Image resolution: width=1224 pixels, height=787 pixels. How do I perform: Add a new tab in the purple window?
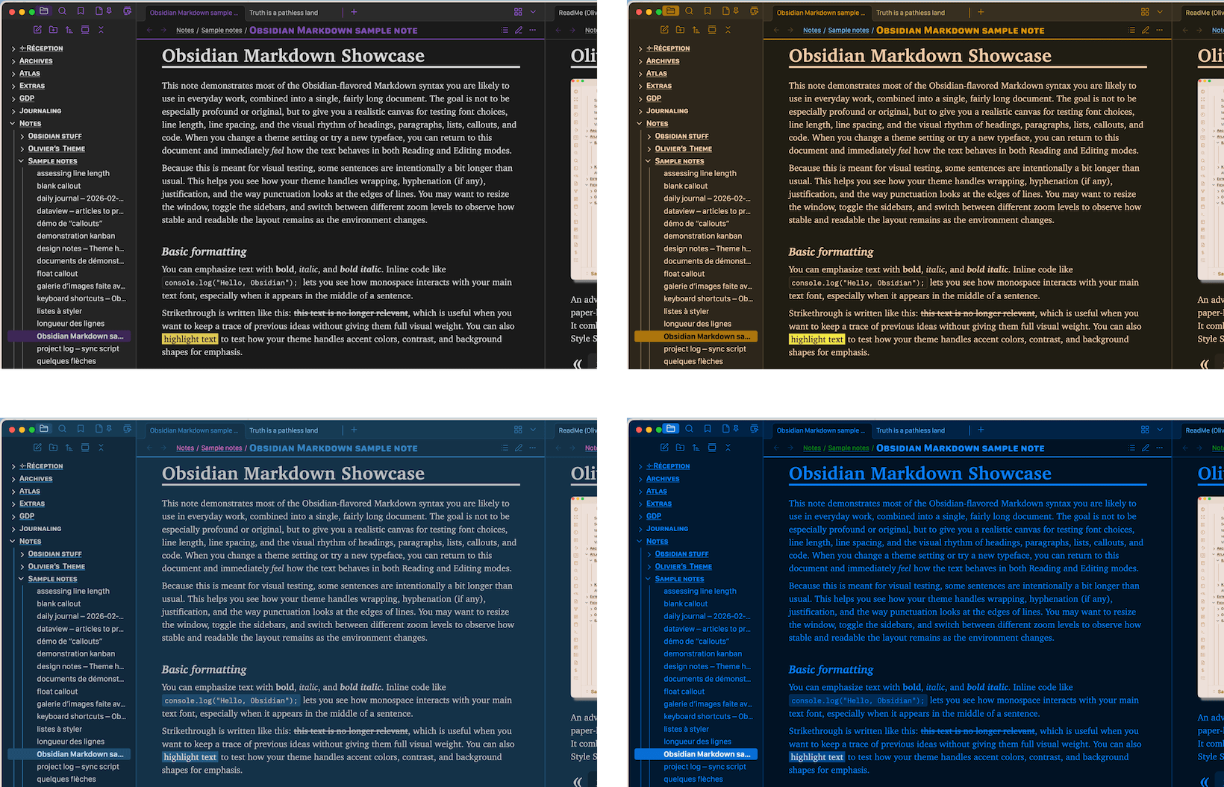pos(354,12)
